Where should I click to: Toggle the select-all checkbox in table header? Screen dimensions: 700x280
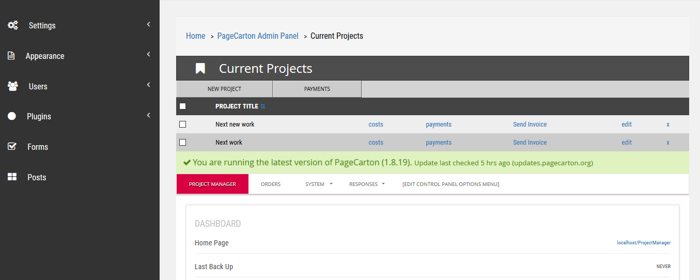pyautogui.click(x=182, y=106)
